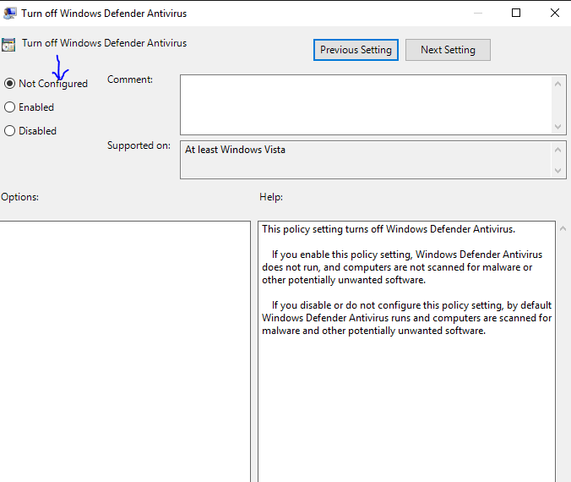
Task: Click the Comment box scroll down arrow
Action: [x=558, y=126]
